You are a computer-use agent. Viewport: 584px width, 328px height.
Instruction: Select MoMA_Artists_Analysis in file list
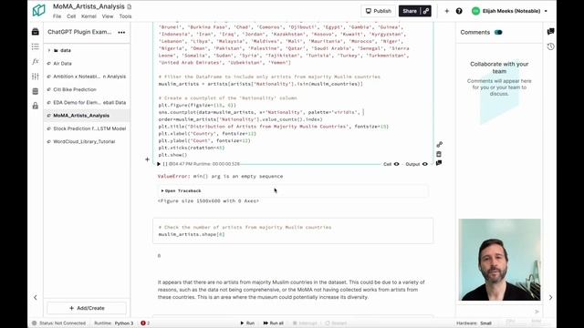(81, 116)
